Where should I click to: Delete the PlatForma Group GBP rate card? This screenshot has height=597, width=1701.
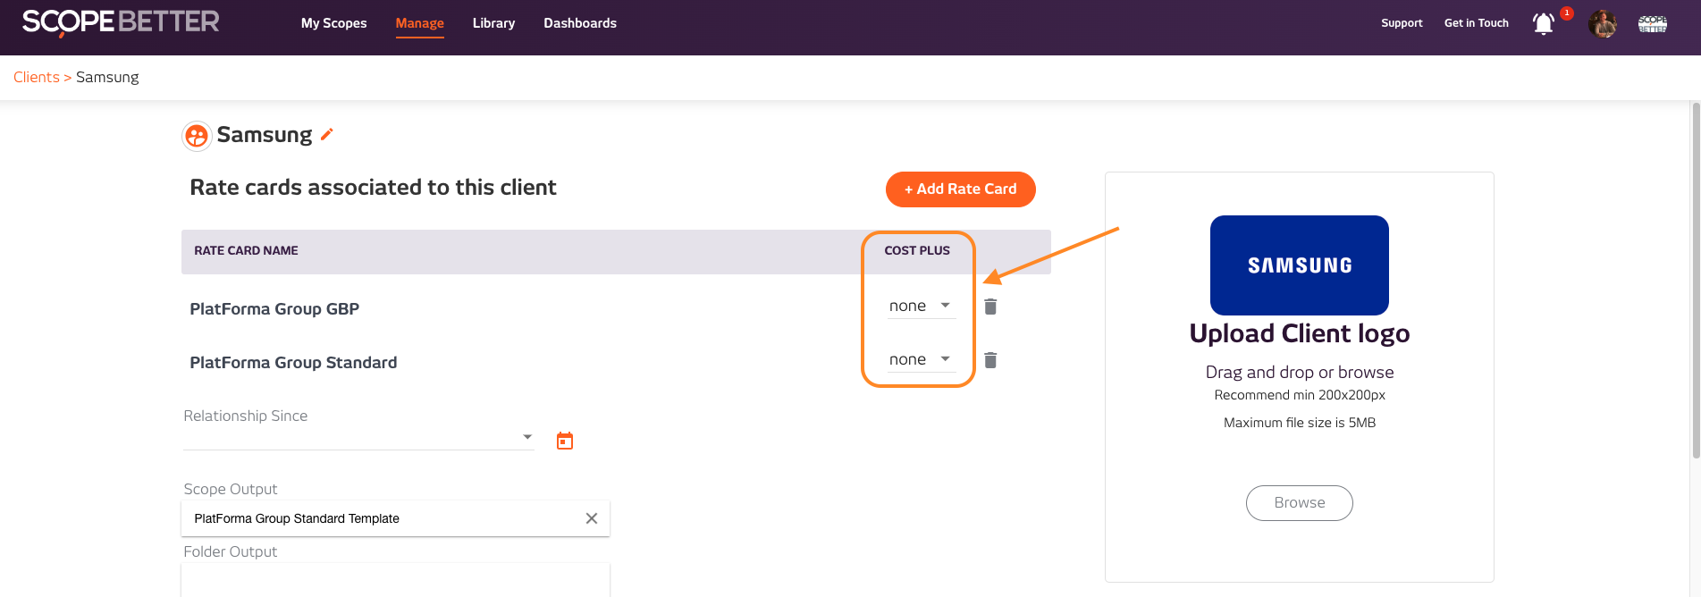tap(990, 307)
